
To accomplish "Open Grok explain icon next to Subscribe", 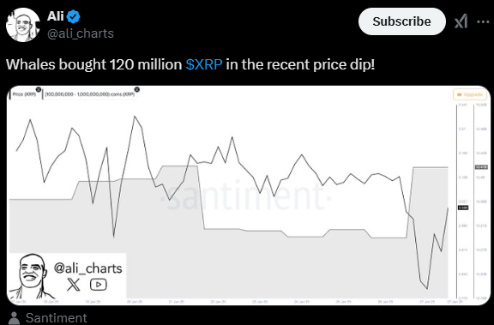I will tap(461, 21).
